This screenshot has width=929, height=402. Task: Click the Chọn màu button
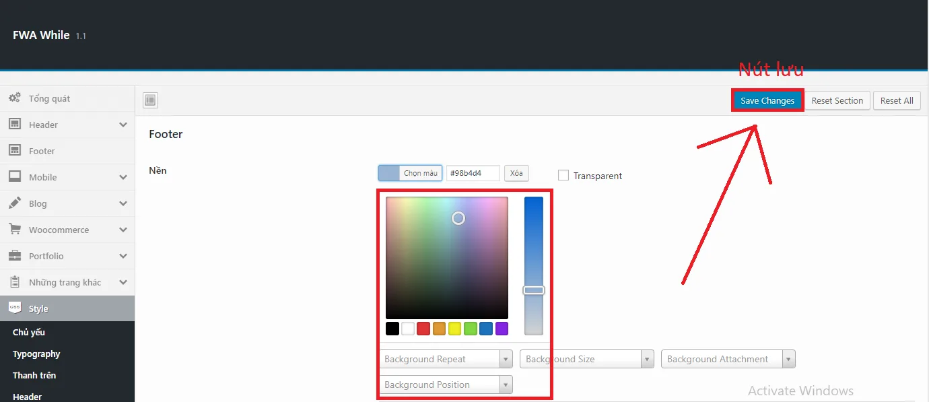tap(421, 173)
